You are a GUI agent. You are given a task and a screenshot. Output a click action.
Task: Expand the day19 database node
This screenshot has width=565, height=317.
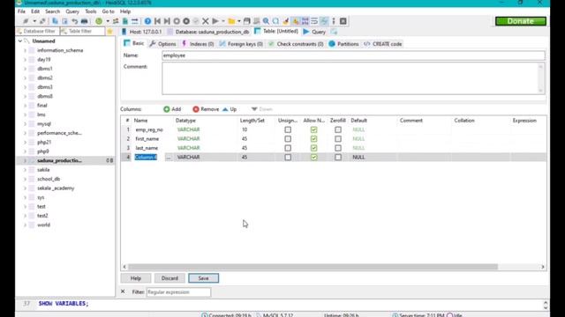click(26, 60)
